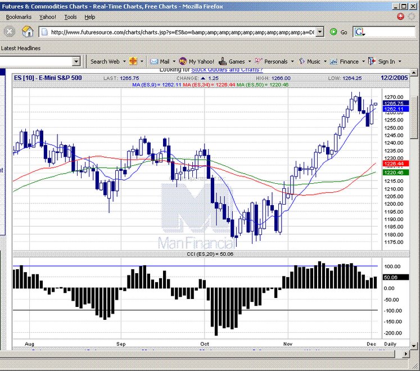Open the Games joystick icon

tap(223, 61)
